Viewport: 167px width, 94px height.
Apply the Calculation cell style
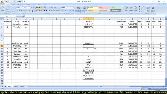[104, 10]
